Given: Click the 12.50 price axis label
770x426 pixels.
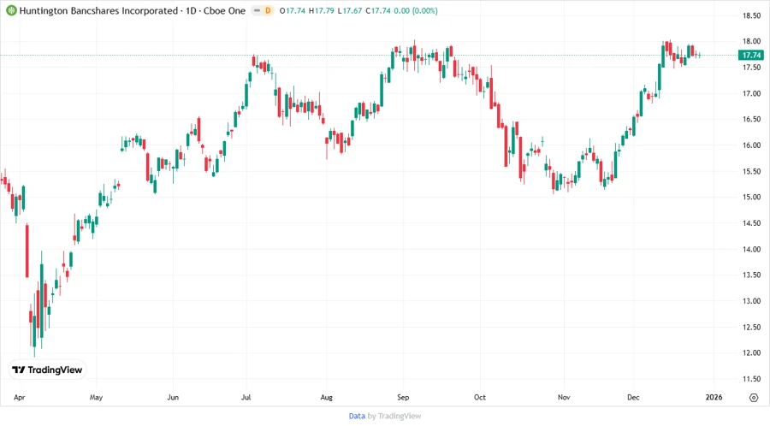Looking at the screenshot, I should (751, 327).
